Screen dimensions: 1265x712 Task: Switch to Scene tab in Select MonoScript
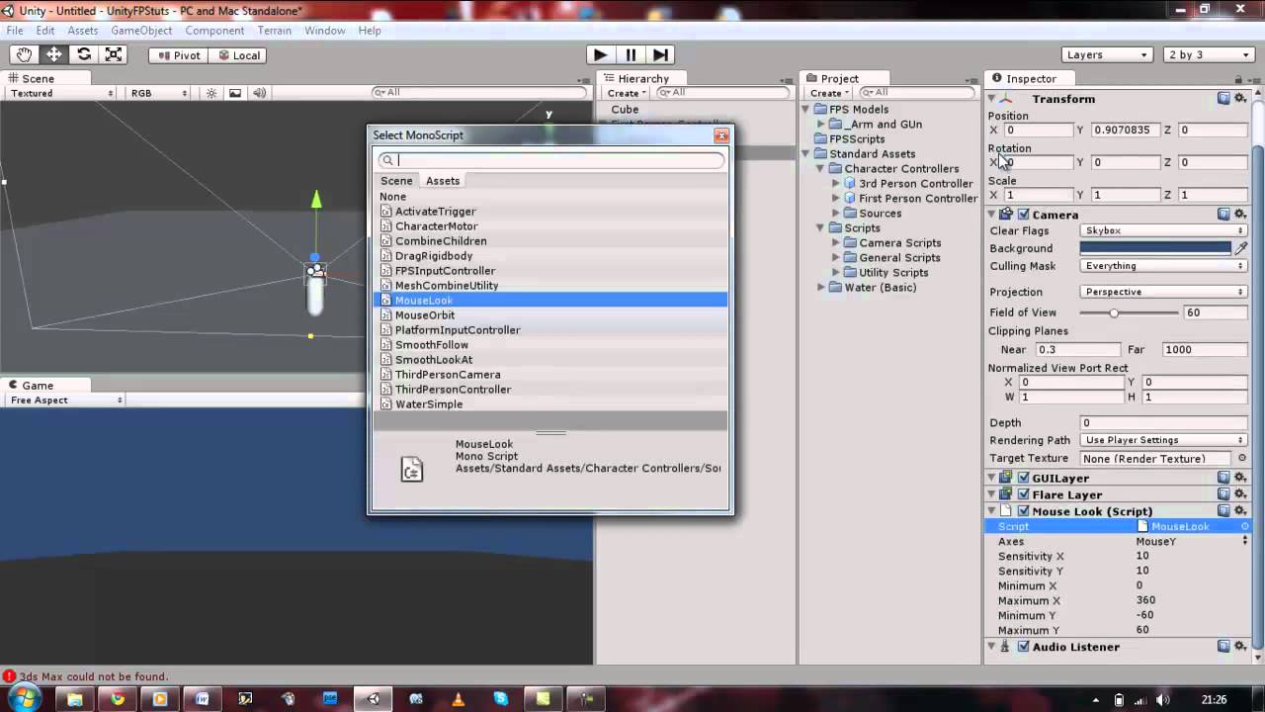pyautogui.click(x=396, y=181)
